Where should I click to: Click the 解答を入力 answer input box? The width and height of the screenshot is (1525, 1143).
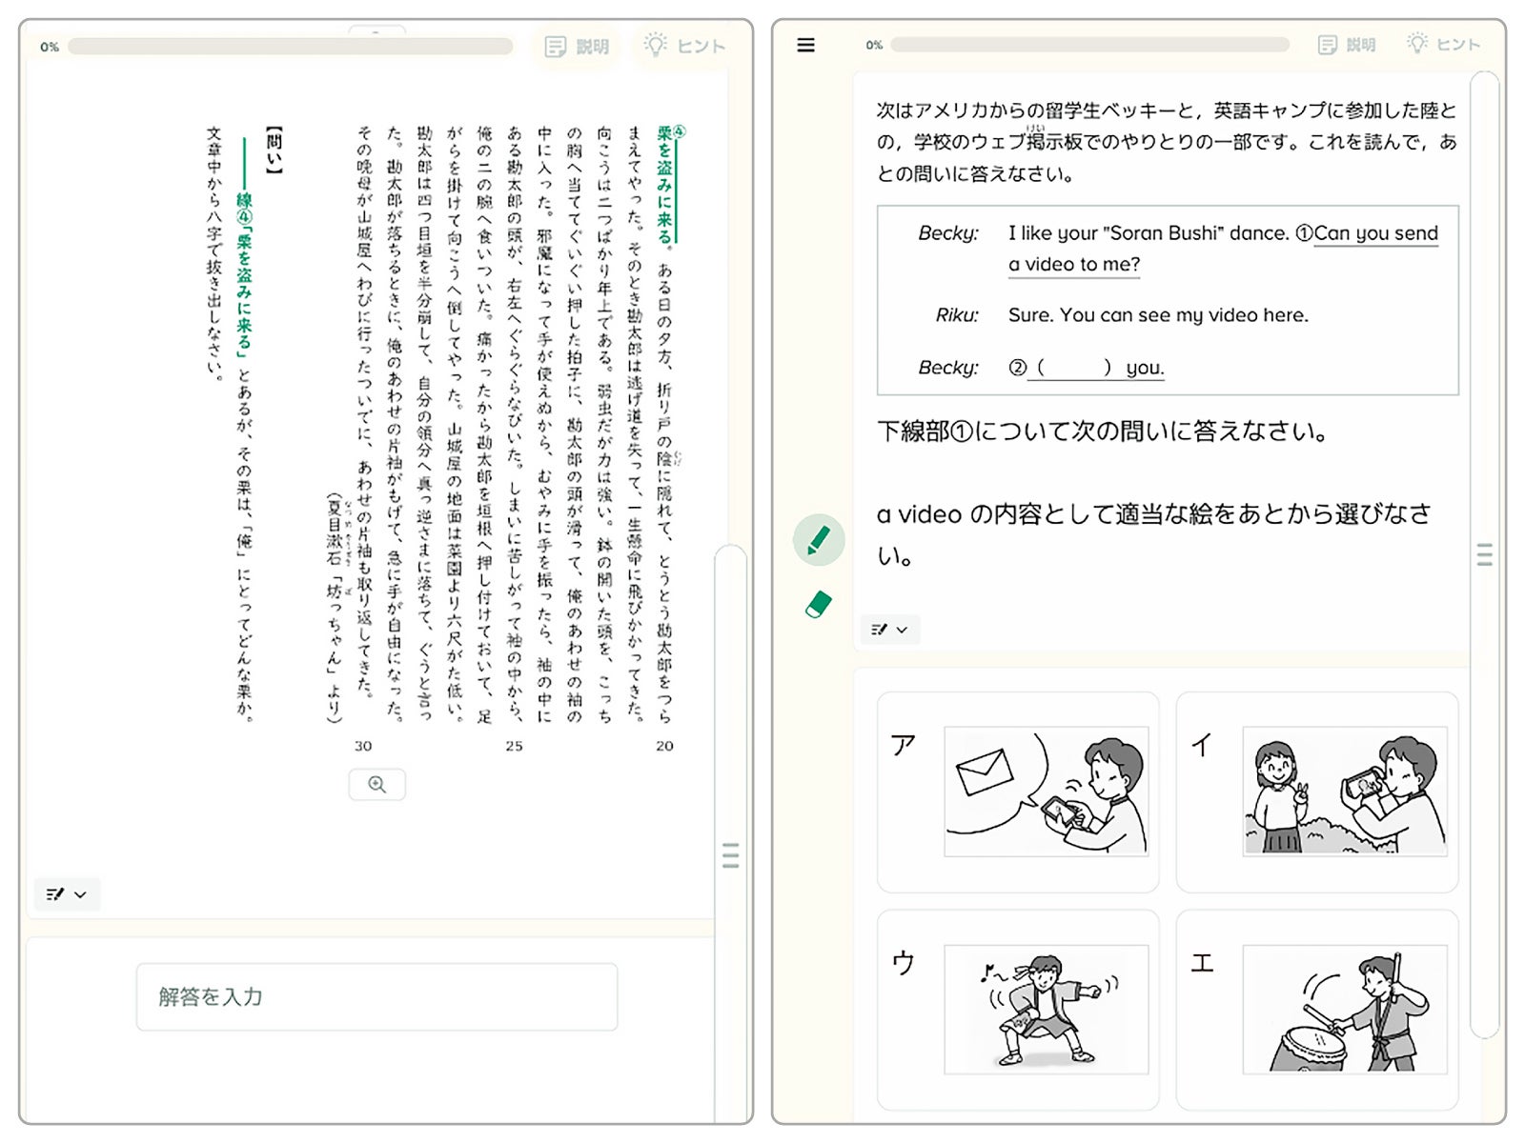377,996
